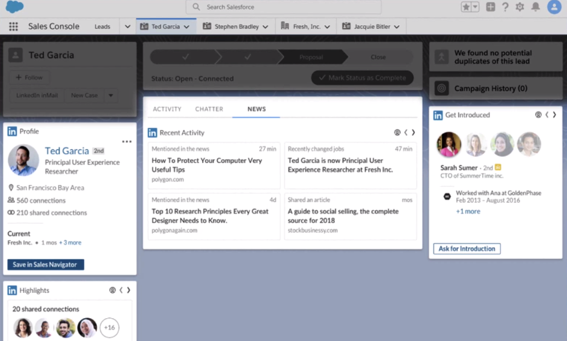Image resolution: width=567 pixels, height=341 pixels.
Task: Click the New Case button
Action: [84, 95]
